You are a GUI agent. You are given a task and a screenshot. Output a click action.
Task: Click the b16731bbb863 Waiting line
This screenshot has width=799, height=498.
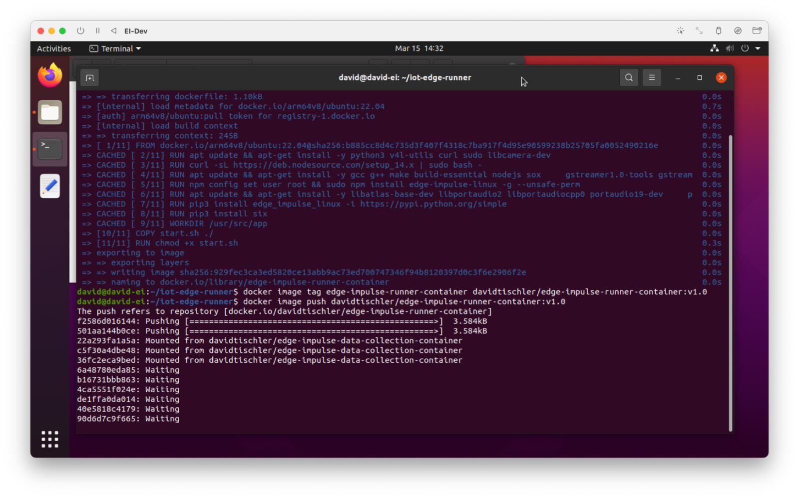128,380
